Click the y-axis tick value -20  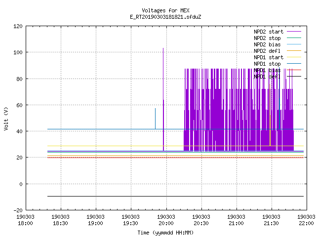pos(18,210)
